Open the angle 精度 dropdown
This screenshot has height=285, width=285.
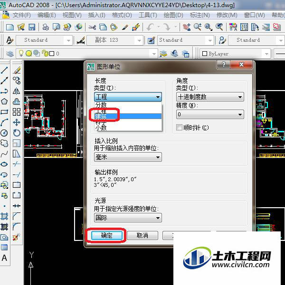pos(210,114)
